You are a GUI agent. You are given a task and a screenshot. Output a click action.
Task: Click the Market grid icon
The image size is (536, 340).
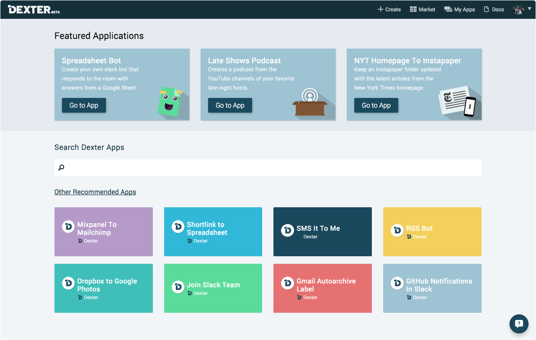pos(413,9)
